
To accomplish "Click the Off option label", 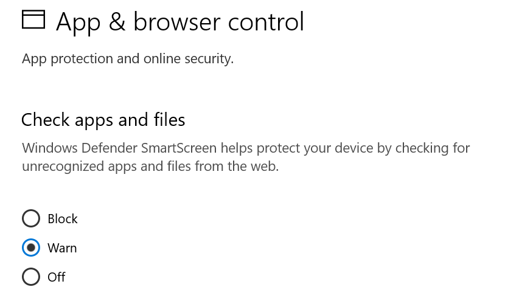I will [57, 277].
